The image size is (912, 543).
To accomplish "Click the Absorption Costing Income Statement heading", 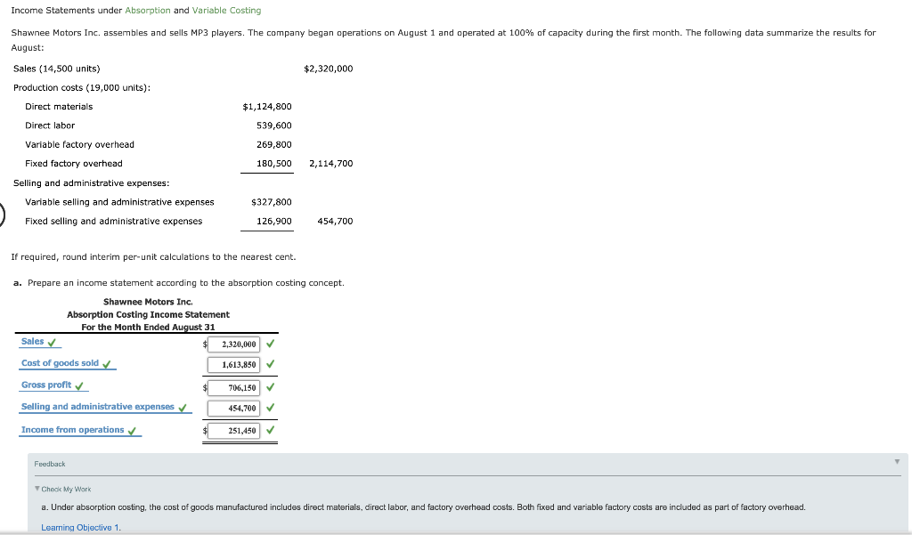I will [x=149, y=314].
